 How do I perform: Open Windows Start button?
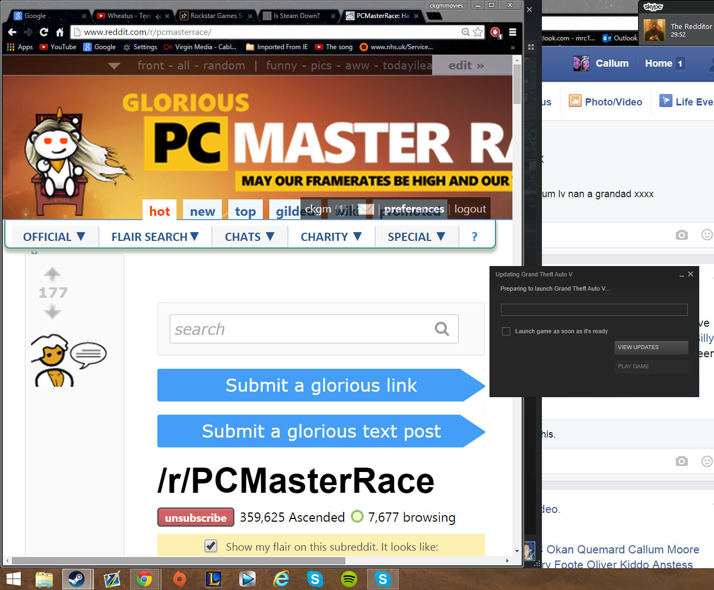coord(13,579)
